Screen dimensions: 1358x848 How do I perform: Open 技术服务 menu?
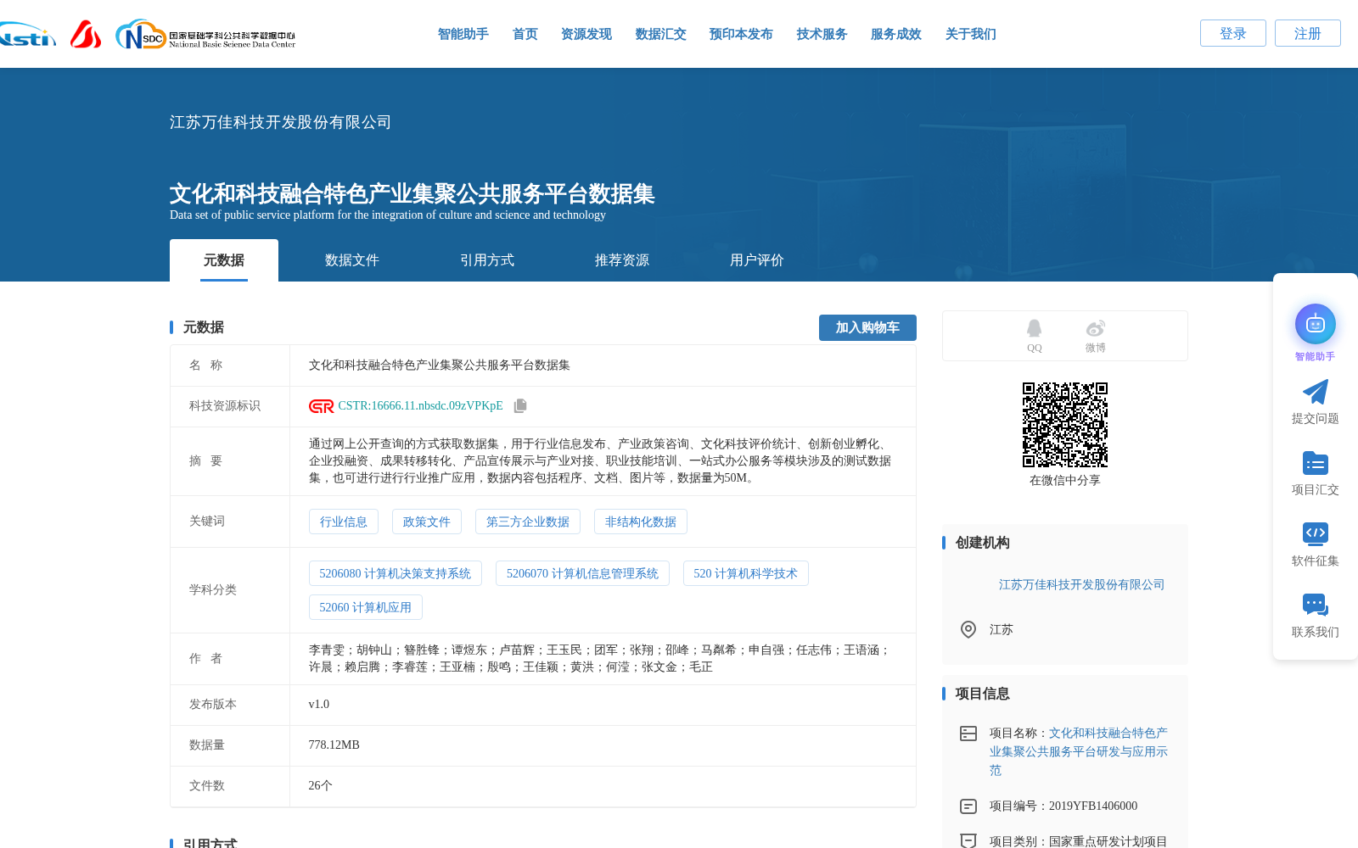point(822,34)
